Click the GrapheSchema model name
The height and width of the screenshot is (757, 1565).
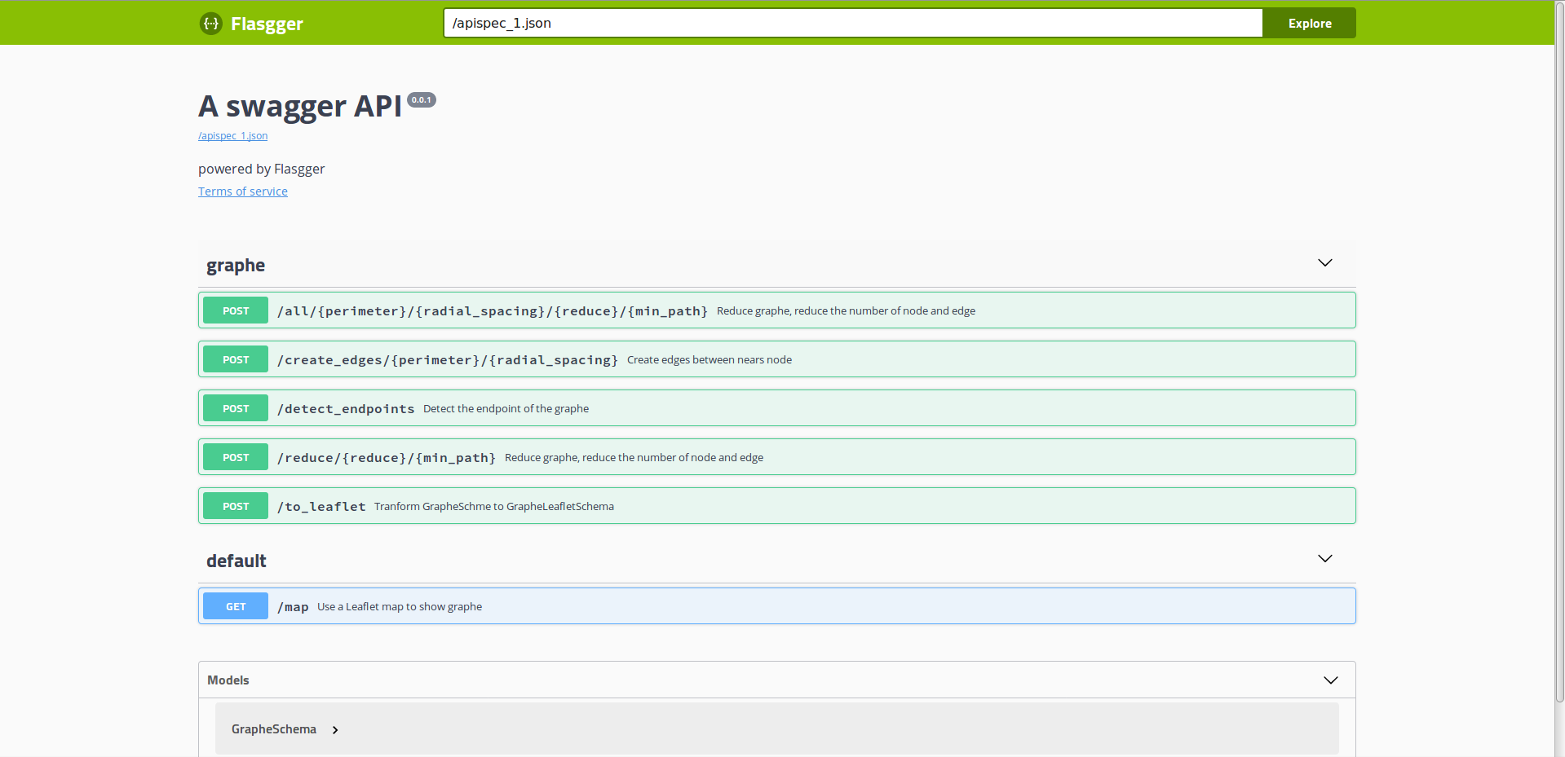274,729
